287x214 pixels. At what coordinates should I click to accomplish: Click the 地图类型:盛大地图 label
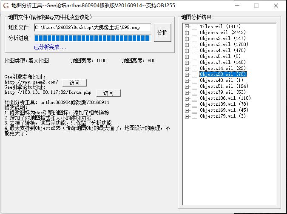tap(27, 61)
